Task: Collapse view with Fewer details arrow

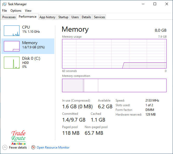Action: 5,148
